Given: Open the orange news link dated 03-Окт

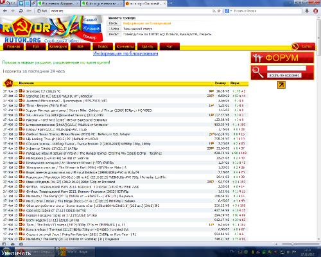Looking at the screenshot, I should point(147,23).
